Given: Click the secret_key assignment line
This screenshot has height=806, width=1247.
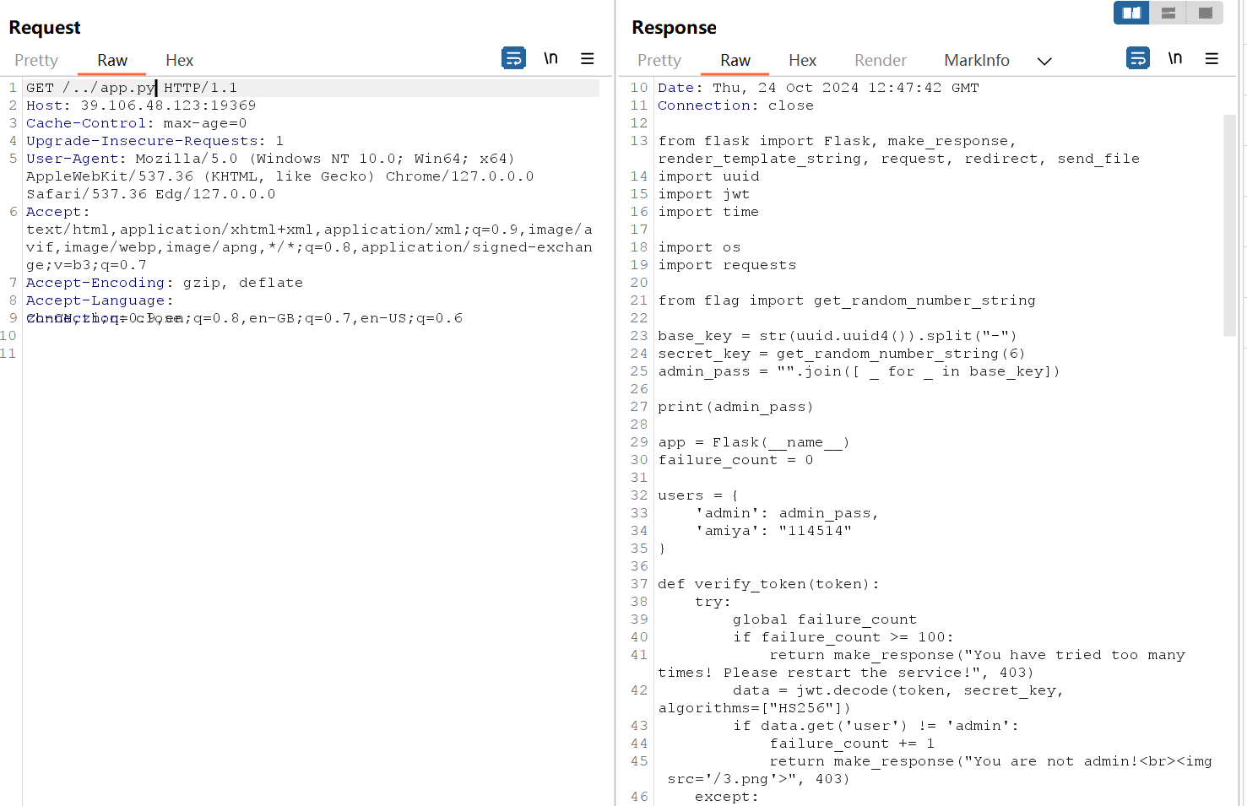Looking at the screenshot, I should pos(842,354).
